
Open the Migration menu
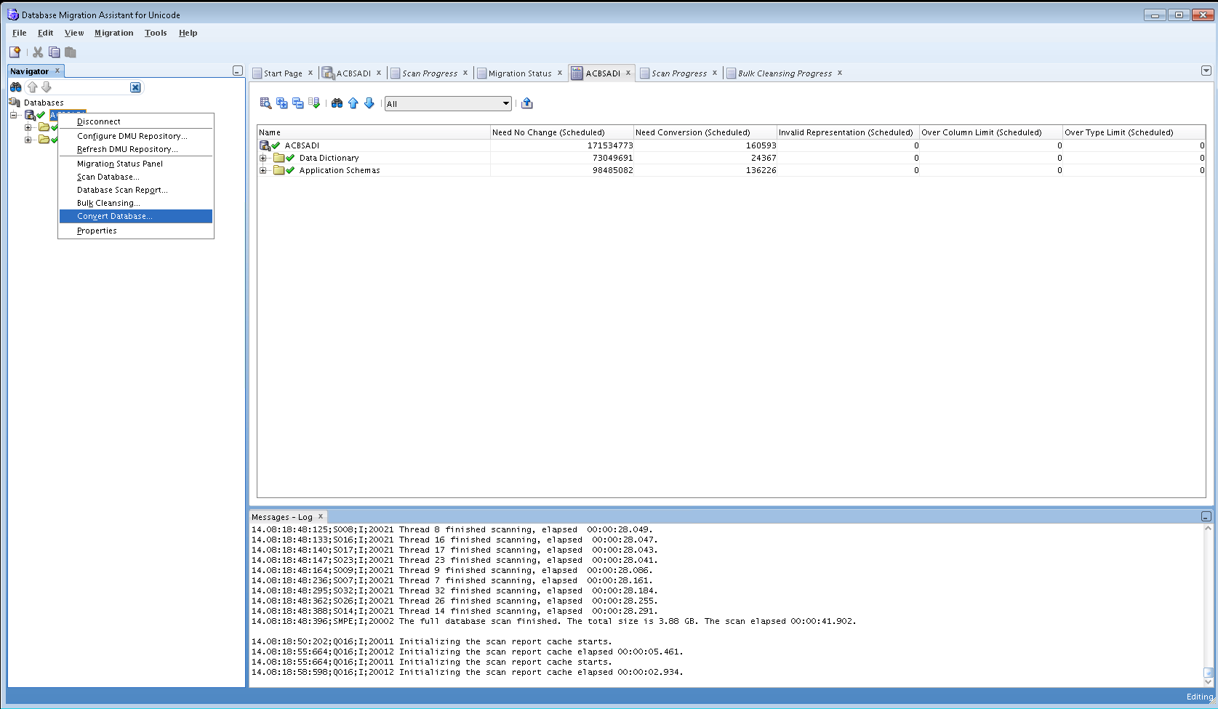(x=113, y=33)
